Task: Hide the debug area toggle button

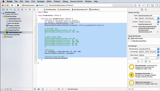Action: [x=35, y=89]
